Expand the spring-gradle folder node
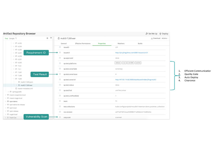The width and height of the screenshot is (212, 150). coord(9,91)
